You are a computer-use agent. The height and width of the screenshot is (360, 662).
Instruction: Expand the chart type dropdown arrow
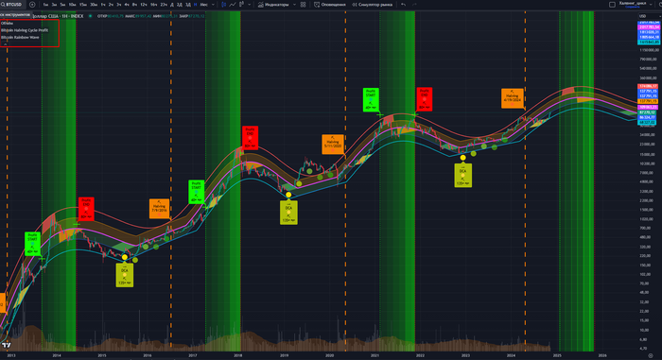click(249, 4)
